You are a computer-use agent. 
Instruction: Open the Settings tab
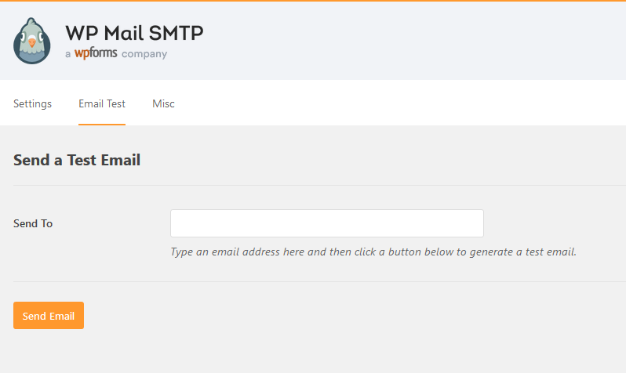tap(32, 103)
